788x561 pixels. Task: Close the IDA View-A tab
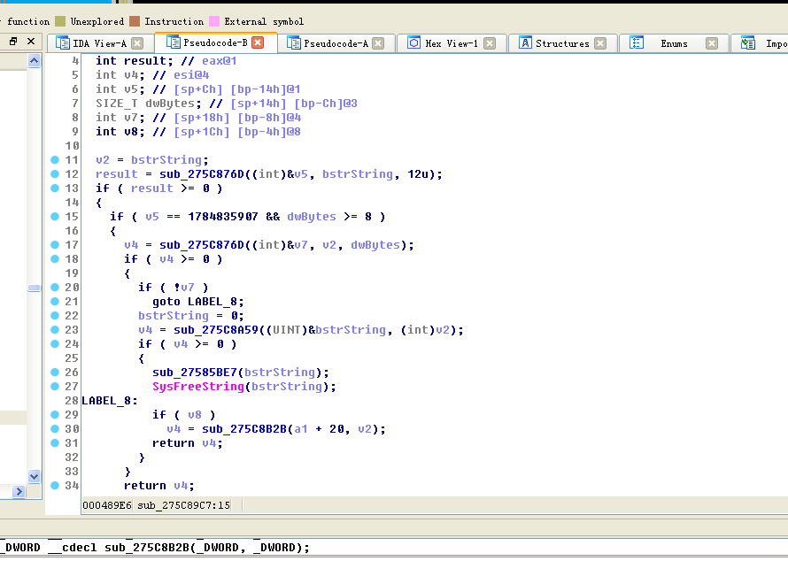pyautogui.click(x=137, y=43)
